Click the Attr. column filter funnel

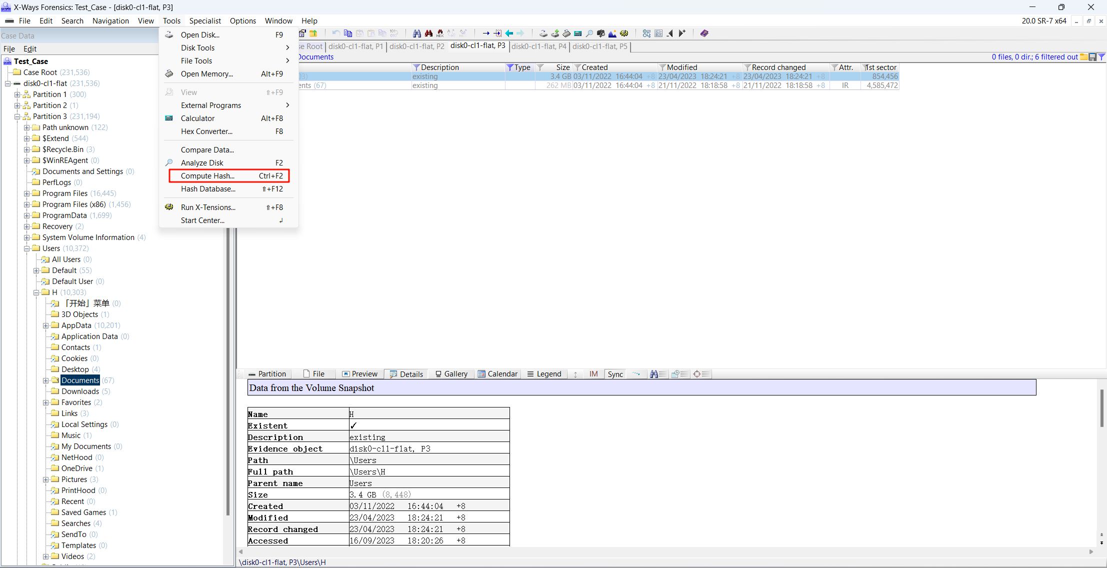point(834,67)
